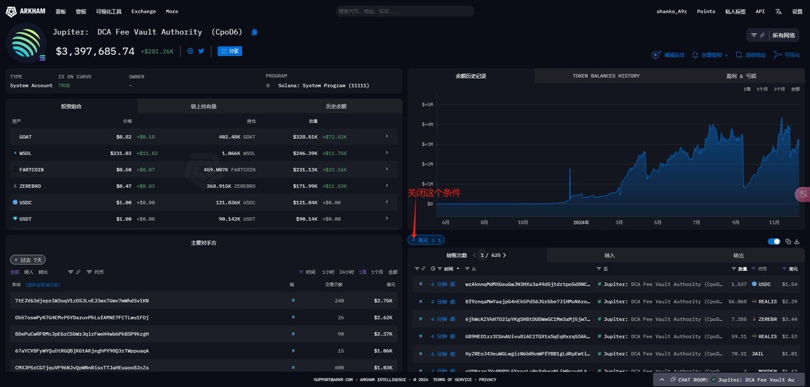Click the copy icon beside the transfers toggle

(788, 241)
